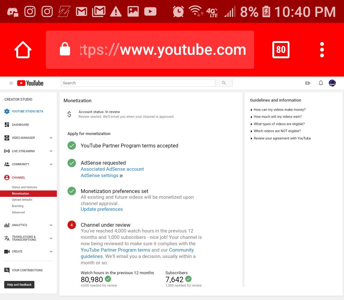
Task: Expand the Translations & Transcriptions chevron
Action: (x=51, y=239)
